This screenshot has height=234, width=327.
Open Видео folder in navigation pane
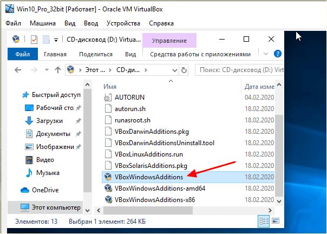tap(40, 160)
